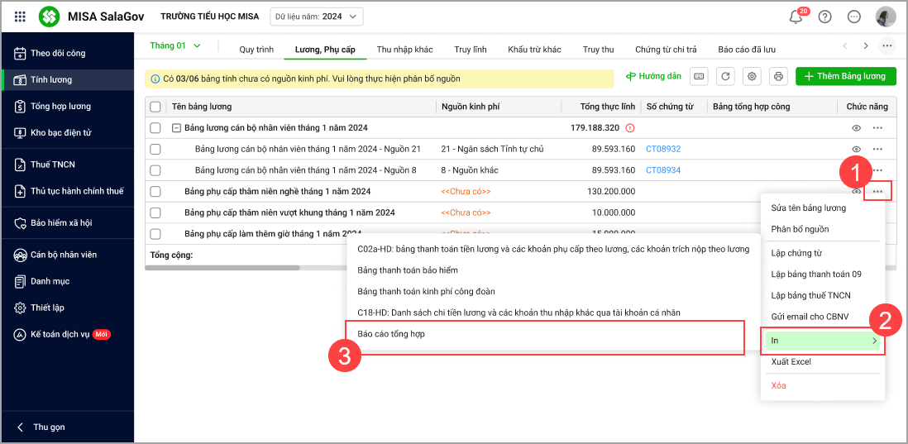Collapse the Bảng lương cán bộ nhân viên group

176,128
